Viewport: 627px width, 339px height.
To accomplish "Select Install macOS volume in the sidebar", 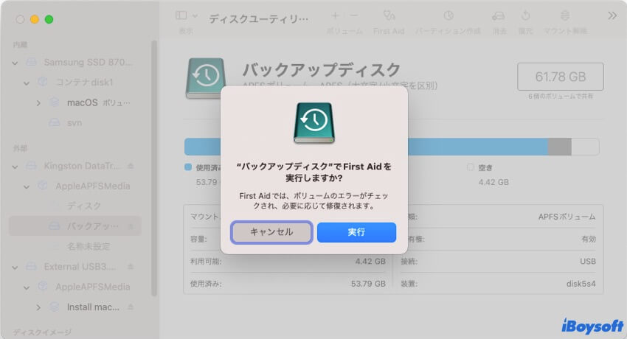I will (x=93, y=307).
